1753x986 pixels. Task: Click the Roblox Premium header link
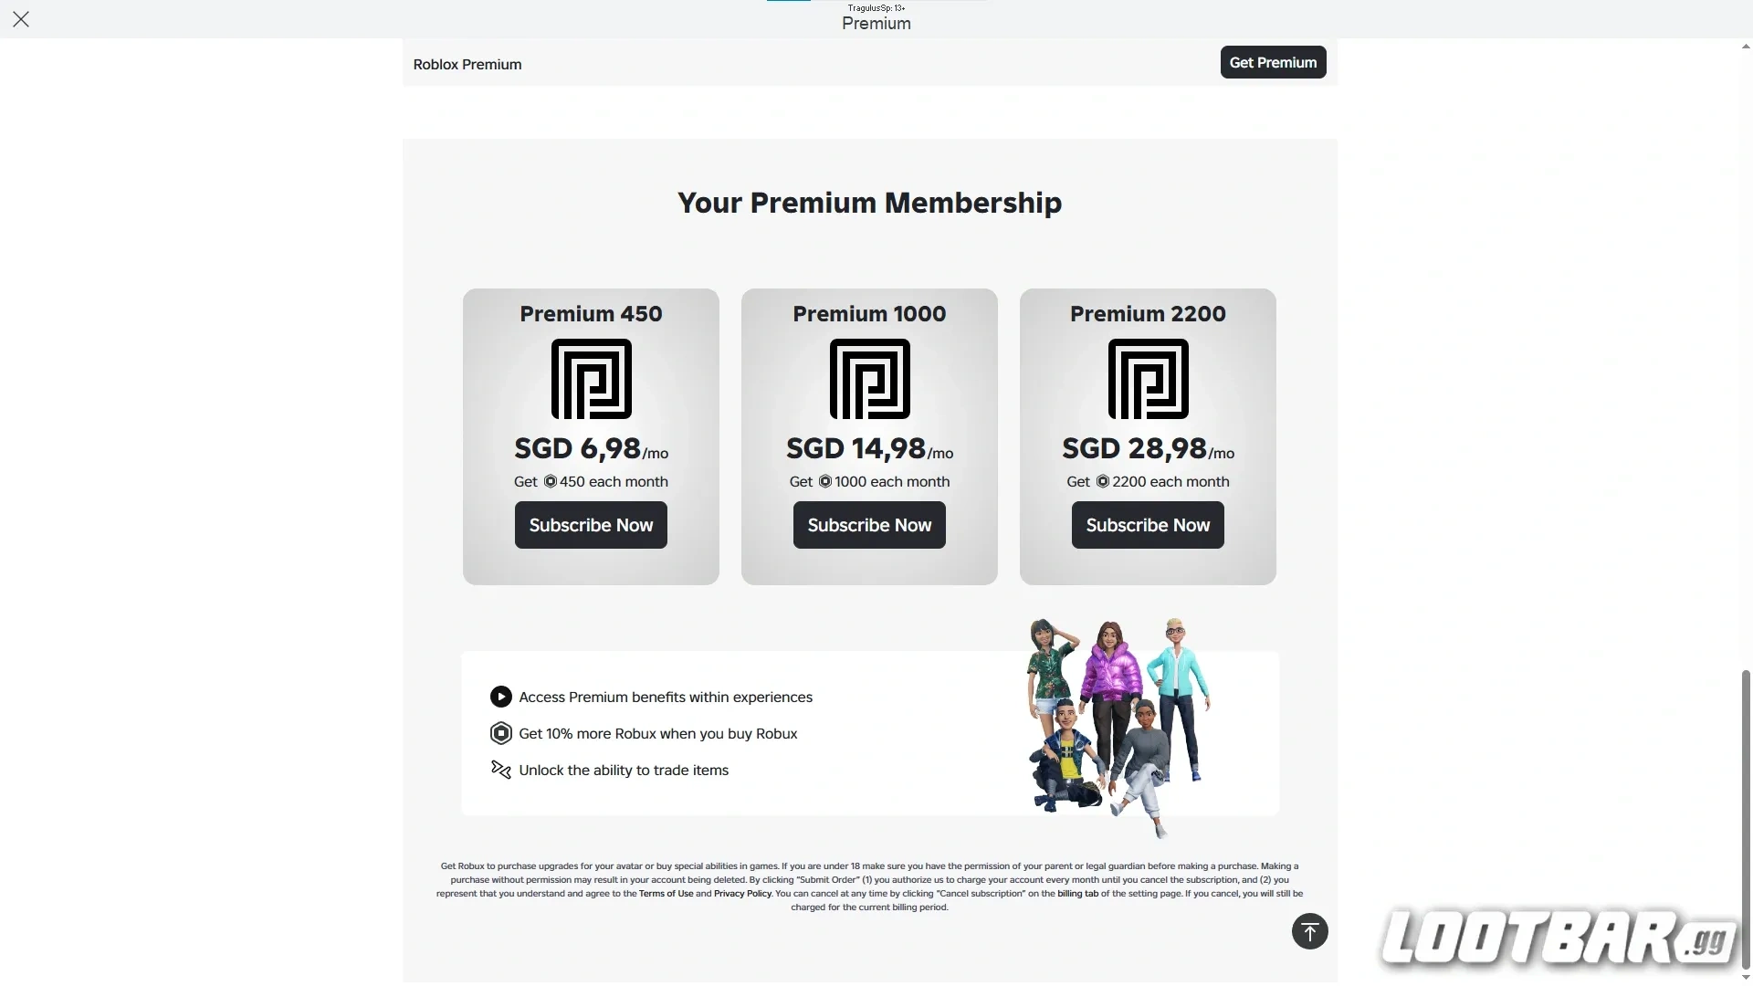(x=467, y=64)
